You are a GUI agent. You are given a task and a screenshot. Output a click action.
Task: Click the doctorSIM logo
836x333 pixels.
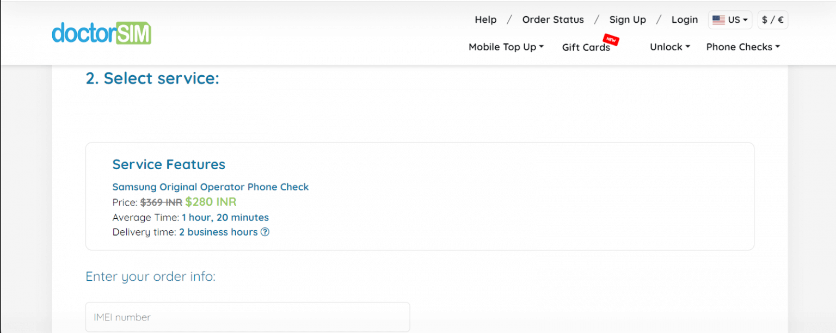click(101, 33)
